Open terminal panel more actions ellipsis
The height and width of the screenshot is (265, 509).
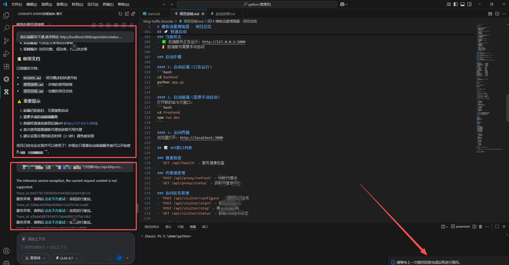click(x=487, y=226)
